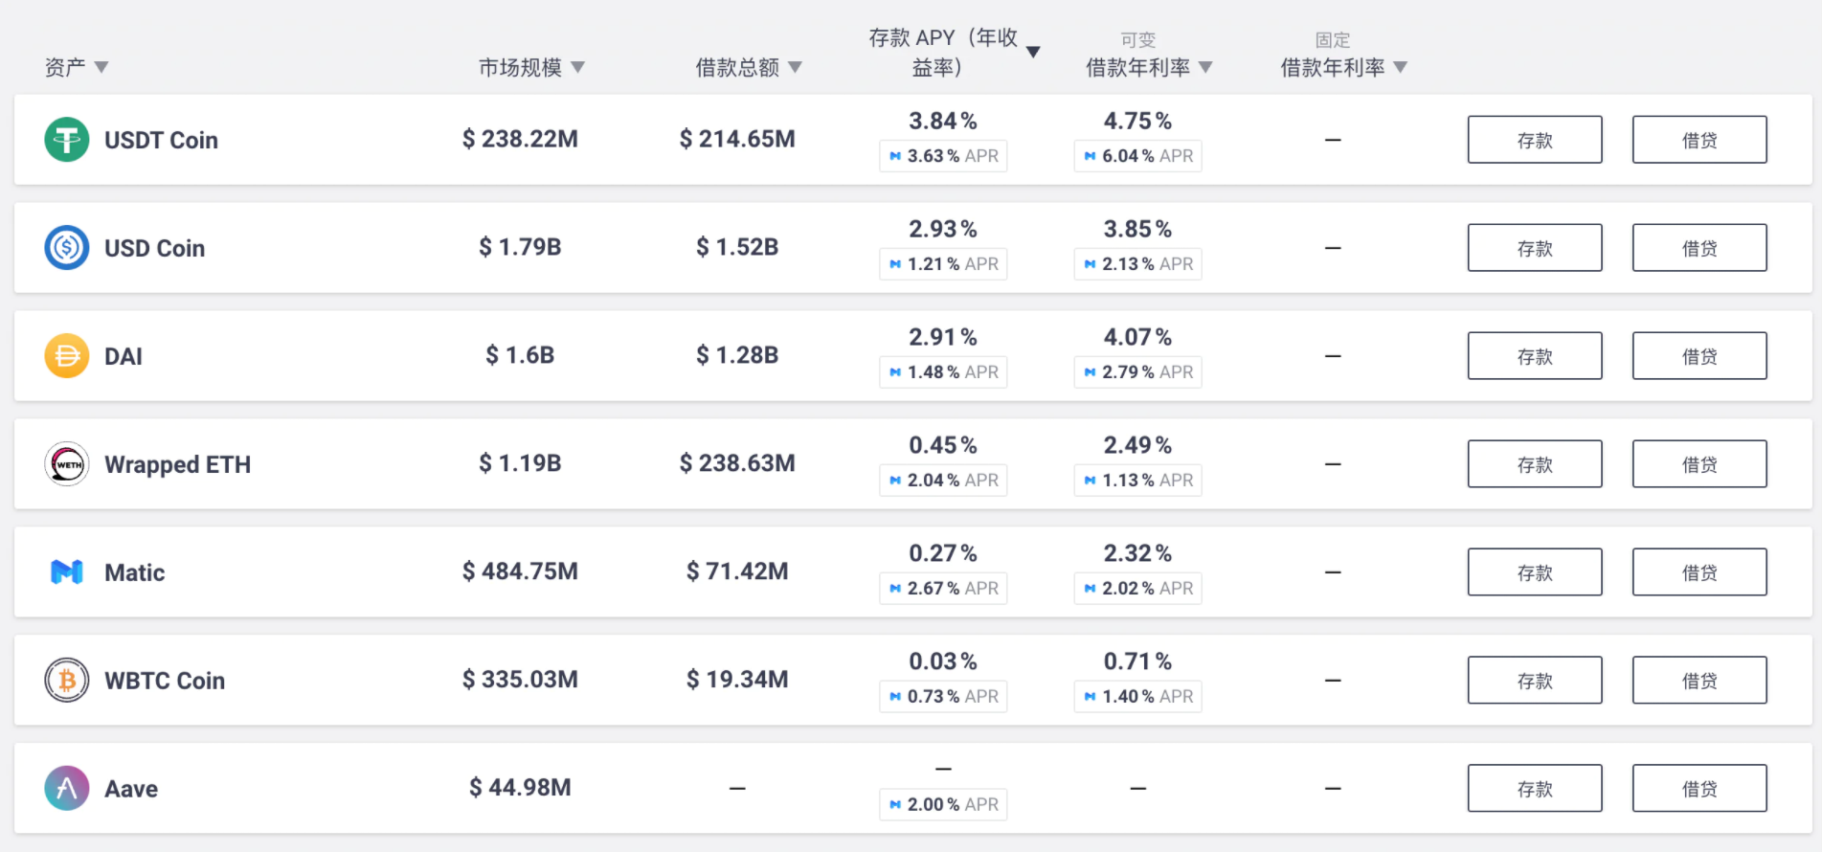Click Matic reward icon beside 1.40% APR
The width and height of the screenshot is (1822, 852).
1090,697
